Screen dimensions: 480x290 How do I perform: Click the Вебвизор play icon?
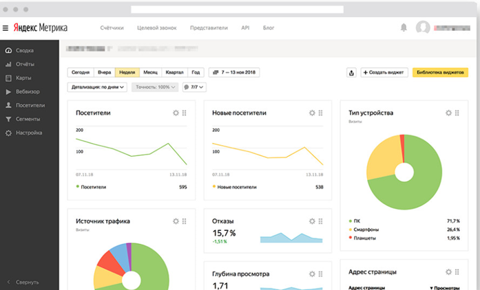click(x=8, y=91)
